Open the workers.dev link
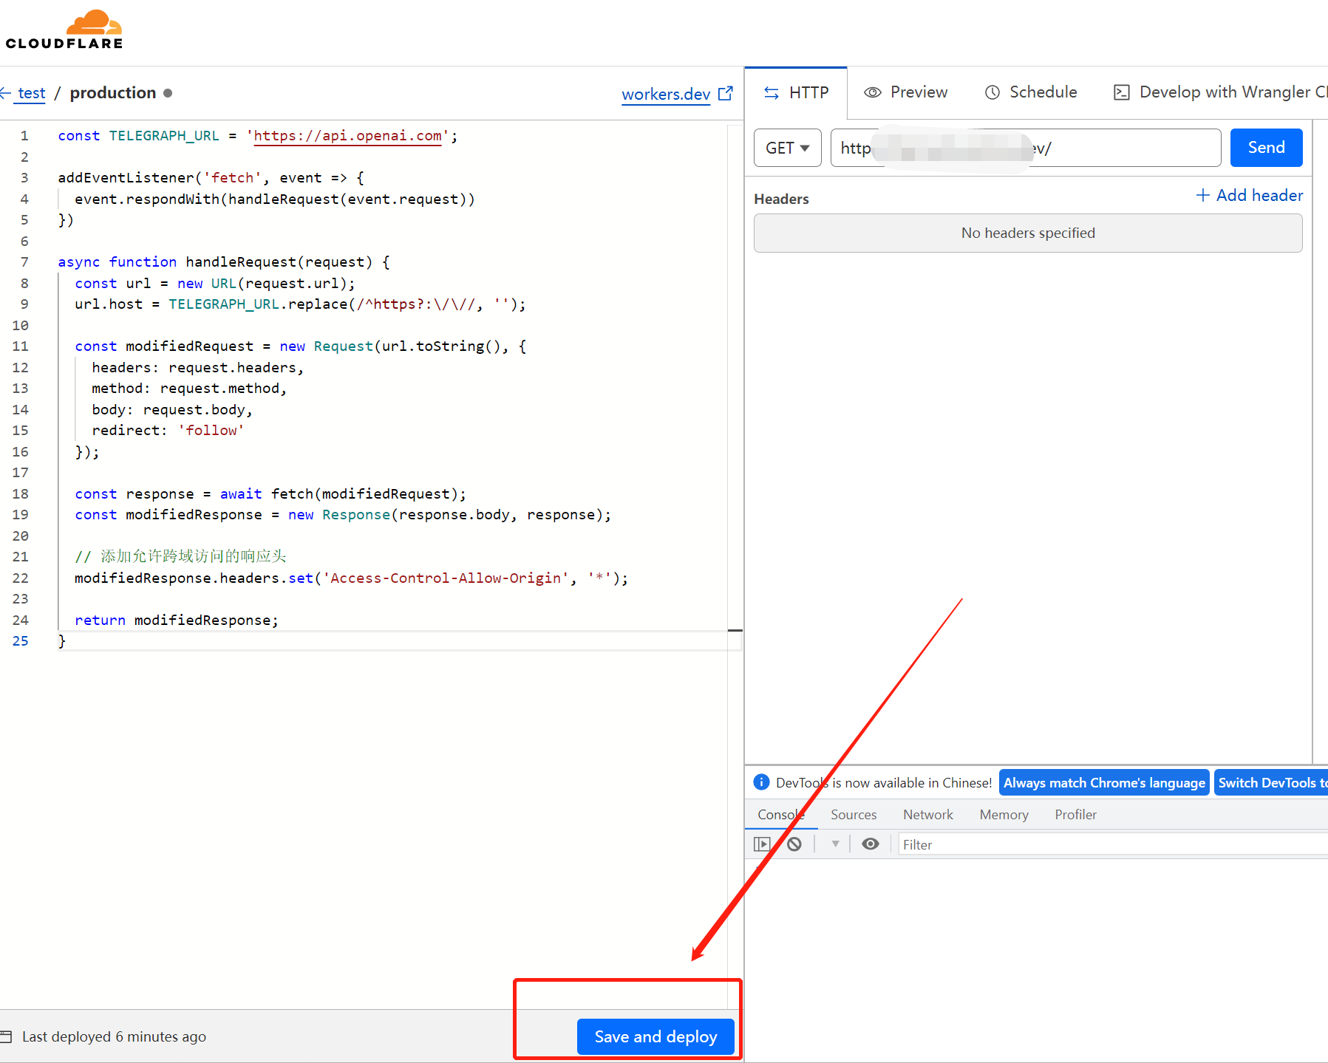The image size is (1328, 1063). click(666, 94)
